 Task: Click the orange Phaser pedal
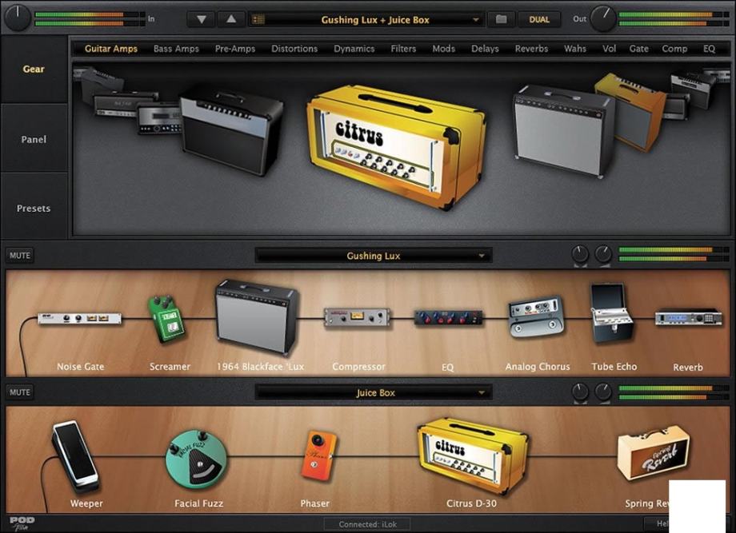pyautogui.click(x=318, y=455)
